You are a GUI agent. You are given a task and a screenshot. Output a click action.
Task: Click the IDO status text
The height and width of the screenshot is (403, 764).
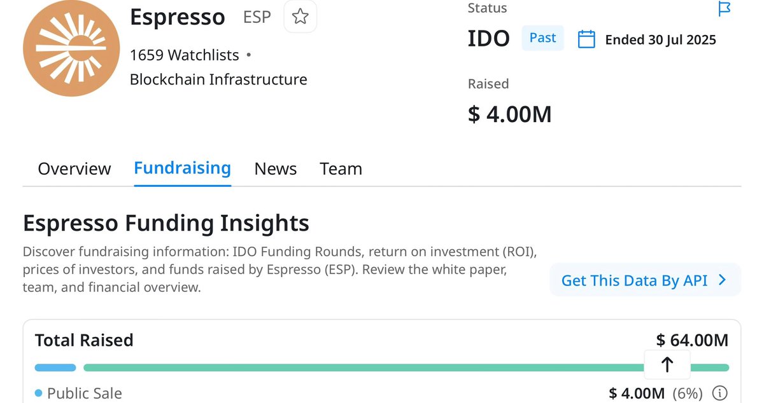[489, 39]
